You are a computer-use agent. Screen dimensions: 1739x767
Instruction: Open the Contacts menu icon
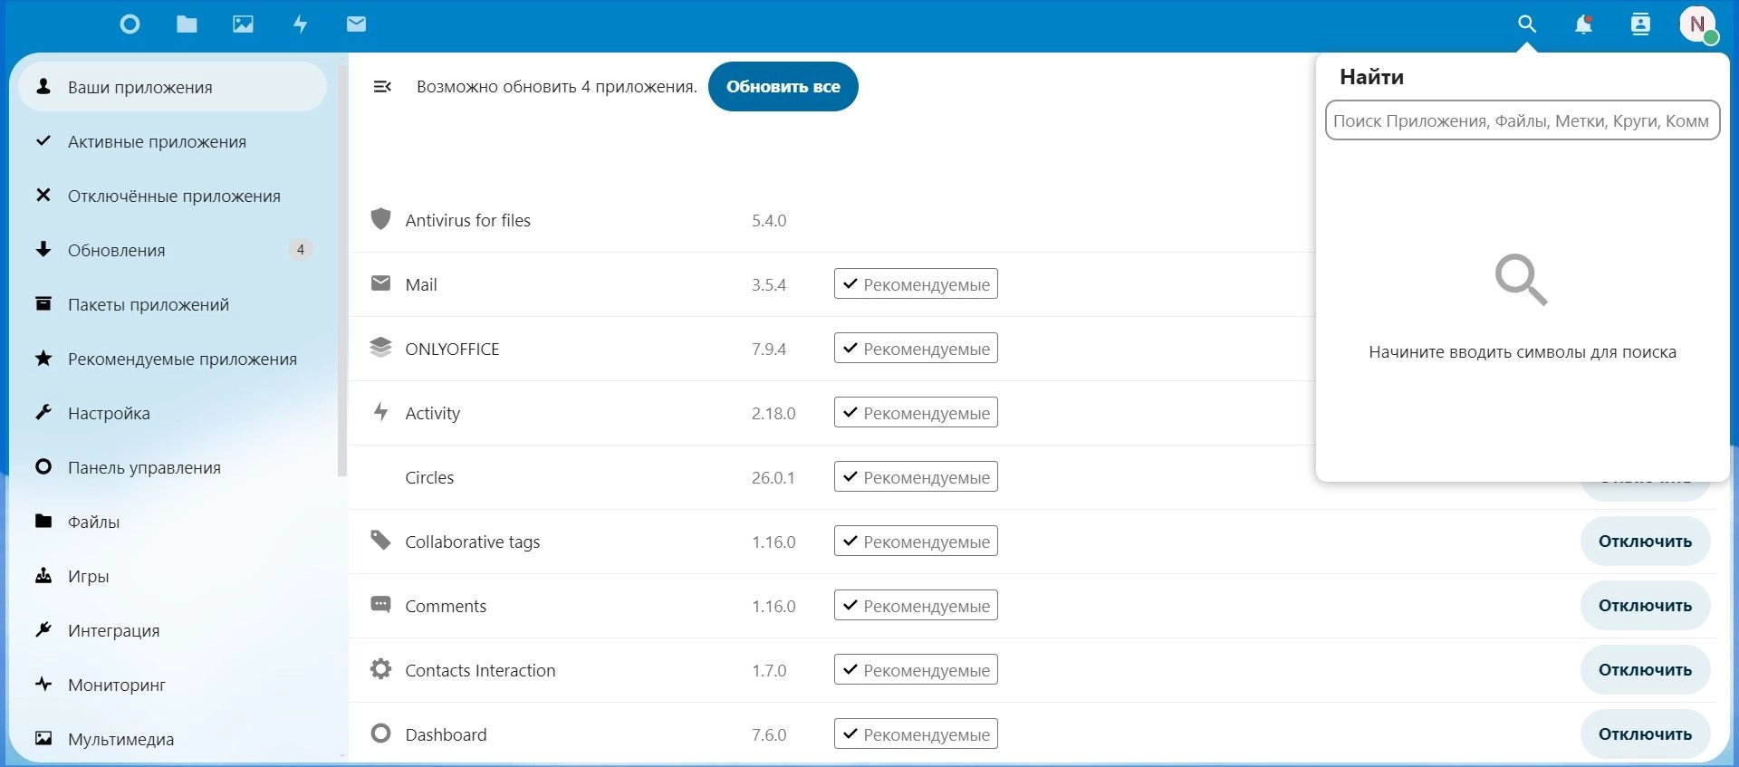coord(1640,24)
